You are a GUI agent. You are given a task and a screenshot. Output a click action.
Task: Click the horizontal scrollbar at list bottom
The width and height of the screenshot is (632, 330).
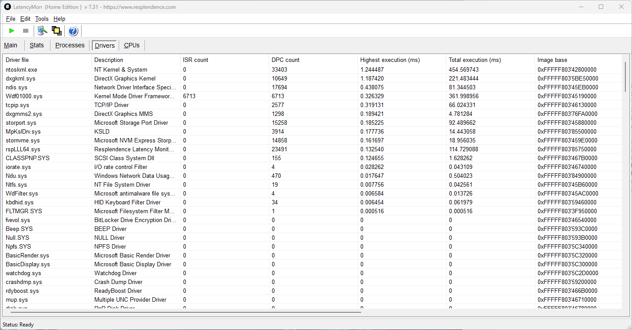click(x=183, y=312)
